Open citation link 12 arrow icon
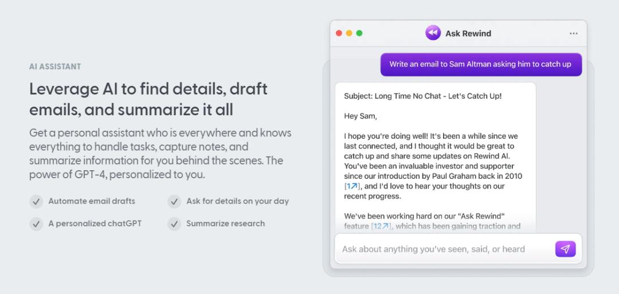 [x=385, y=226]
